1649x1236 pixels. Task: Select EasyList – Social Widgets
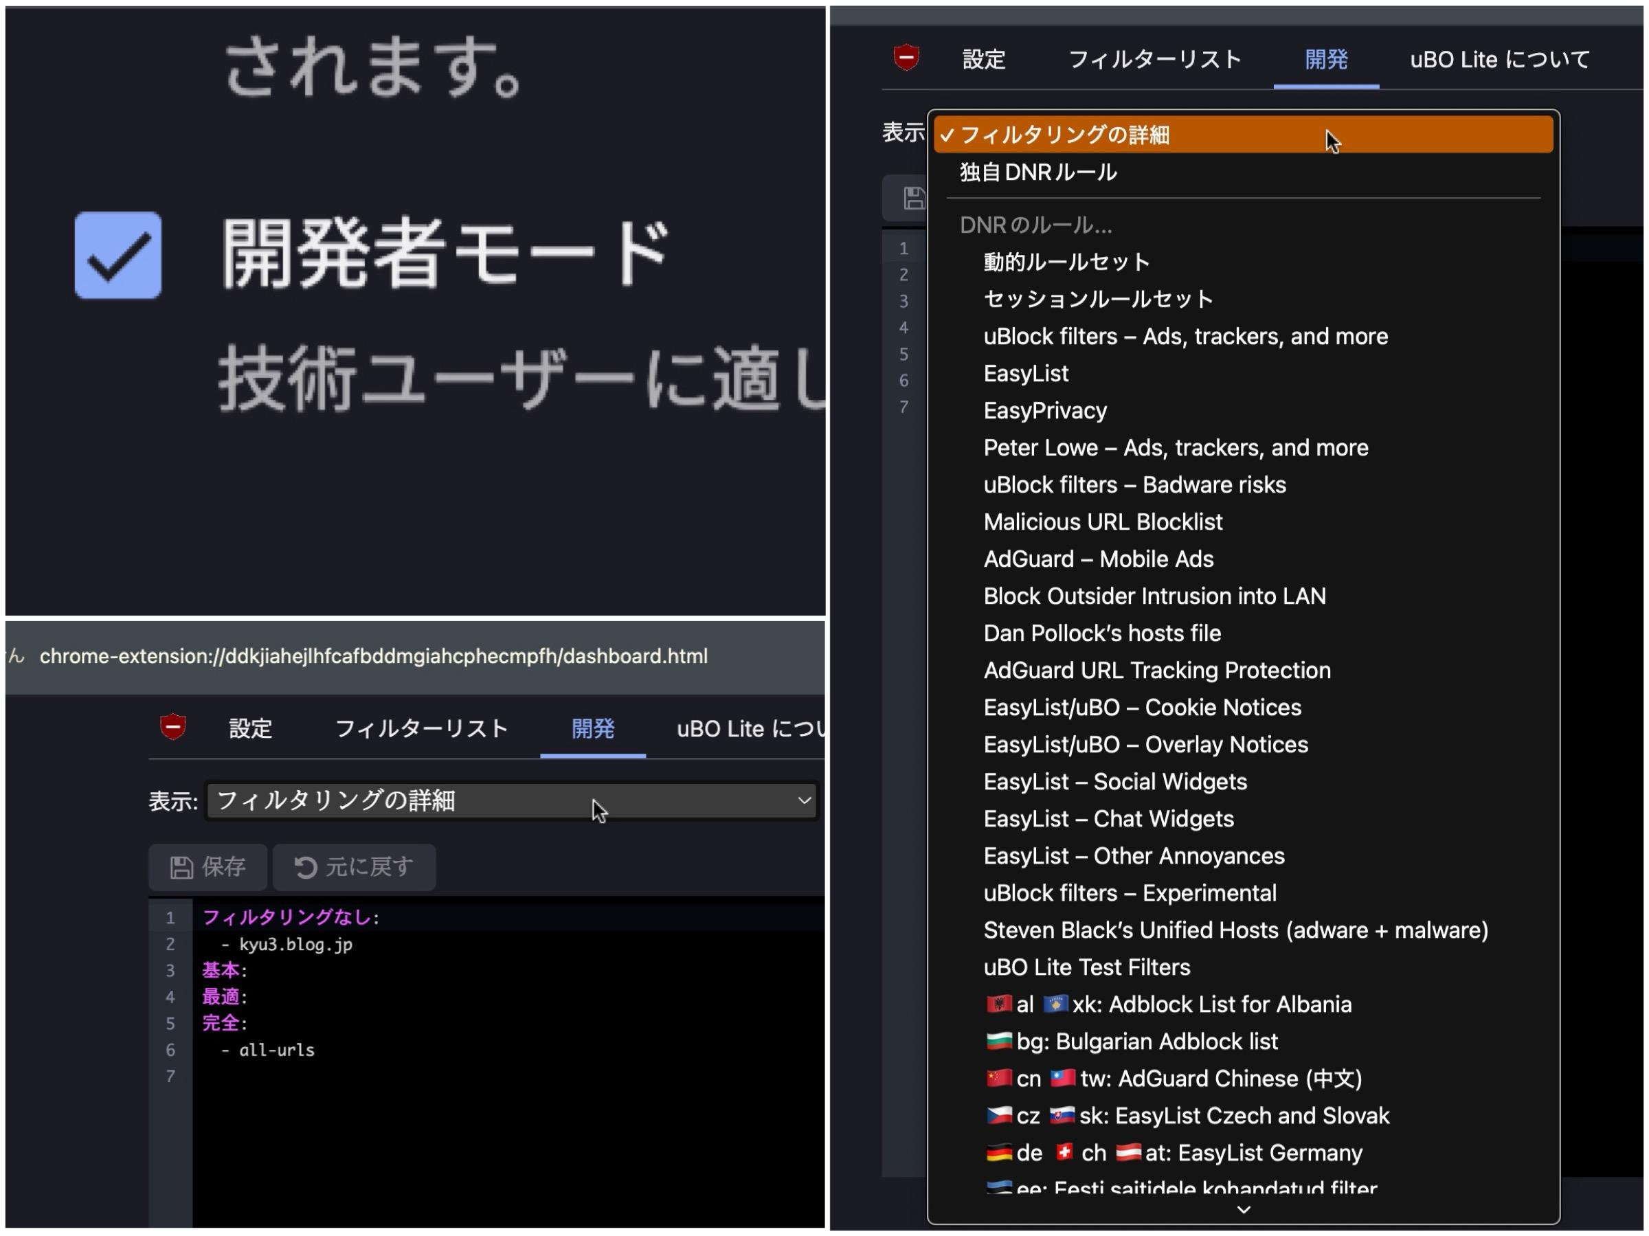pyautogui.click(x=1243, y=781)
